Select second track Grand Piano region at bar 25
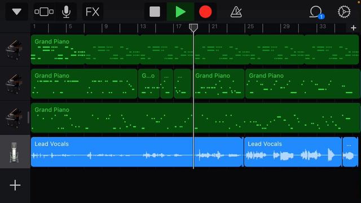The height and width of the screenshot is (203, 361). [302, 83]
